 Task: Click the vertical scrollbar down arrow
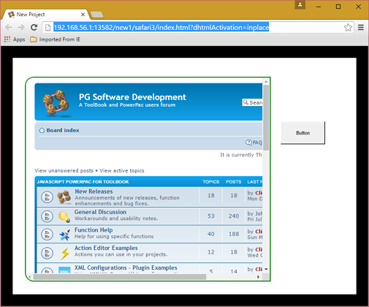[x=266, y=269]
